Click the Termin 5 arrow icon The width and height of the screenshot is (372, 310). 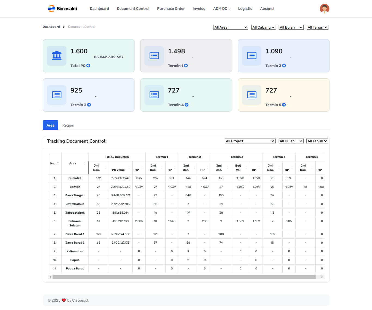284,105
